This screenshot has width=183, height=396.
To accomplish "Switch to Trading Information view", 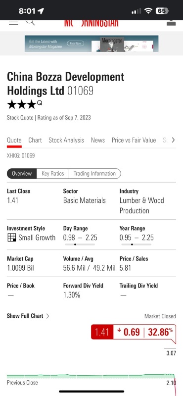I will 94,174.
